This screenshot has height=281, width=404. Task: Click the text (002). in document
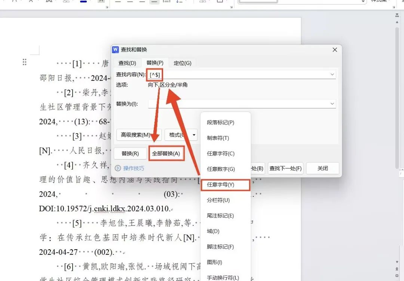click(104, 252)
